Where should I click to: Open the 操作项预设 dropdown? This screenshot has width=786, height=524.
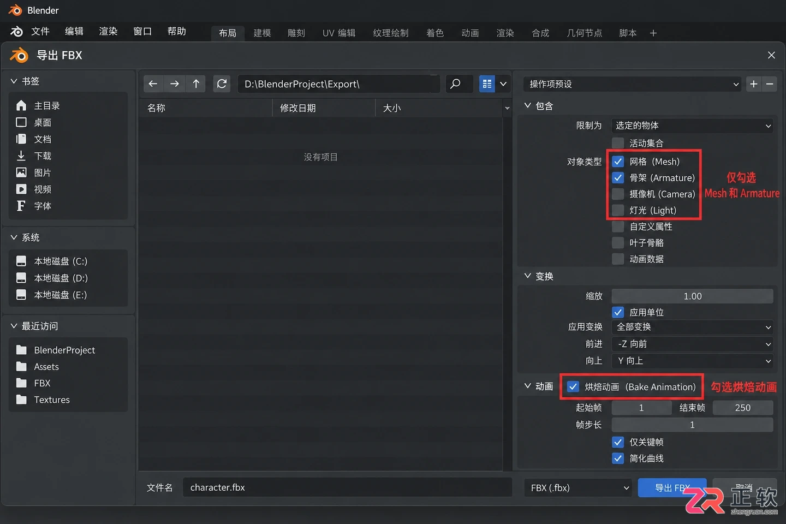tap(633, 84)
